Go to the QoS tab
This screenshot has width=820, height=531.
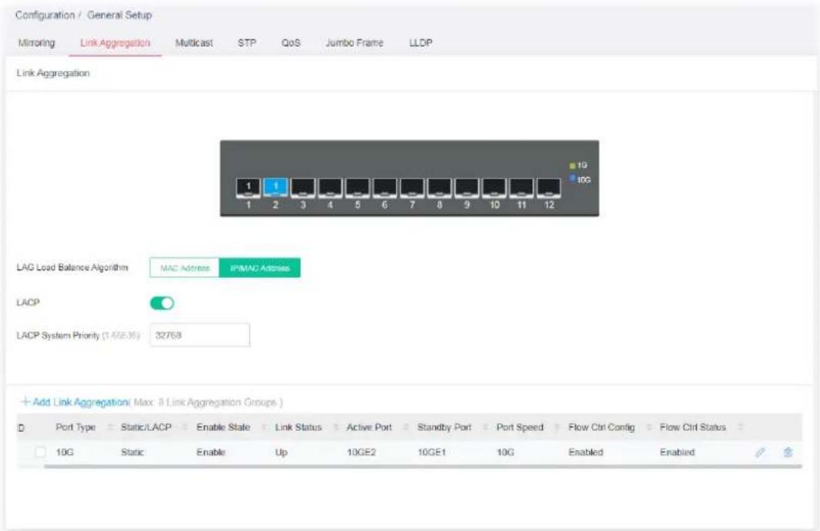(x=291, y=43)
